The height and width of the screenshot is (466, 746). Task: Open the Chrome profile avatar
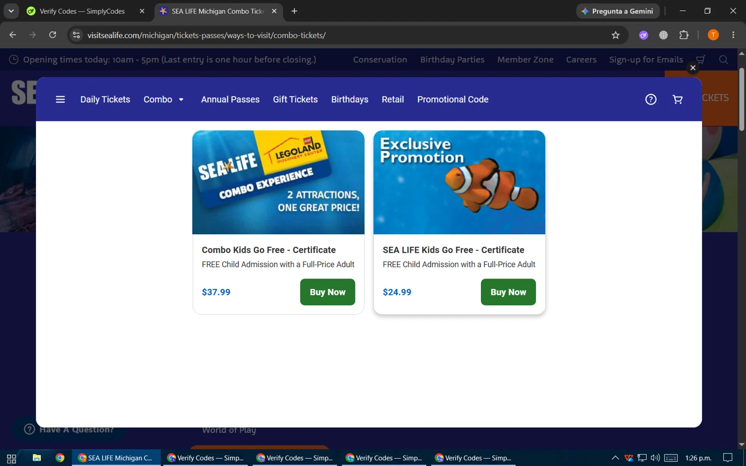(x=713, y=35)
